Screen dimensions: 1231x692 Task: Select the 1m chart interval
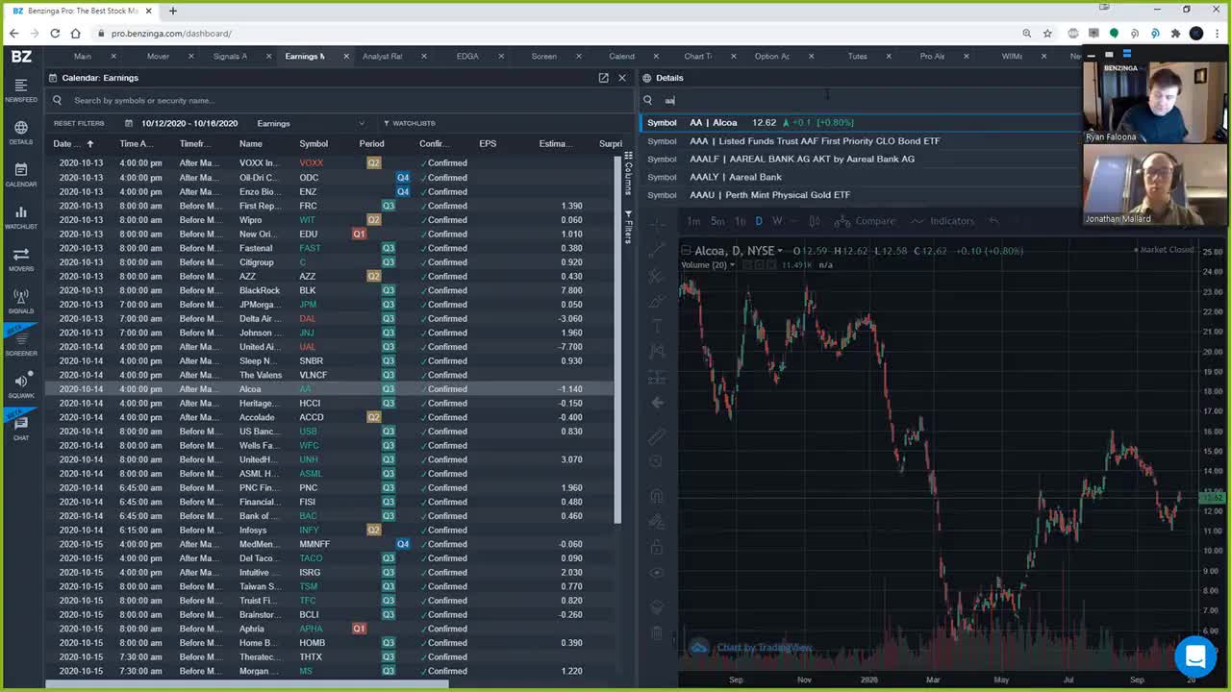693,221
